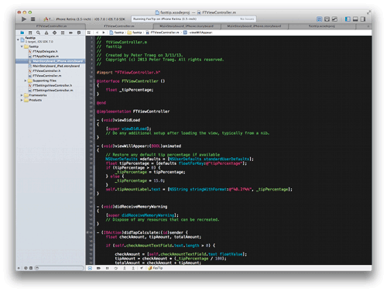Open the Debug navigator
This screenshot has width=387, height=292.
coord(63,33)
